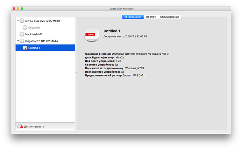The width and height of the screenshot is (242, 150).
Task: Close the Tuxera Disk Manager window
Action: (x=14, y=9)
